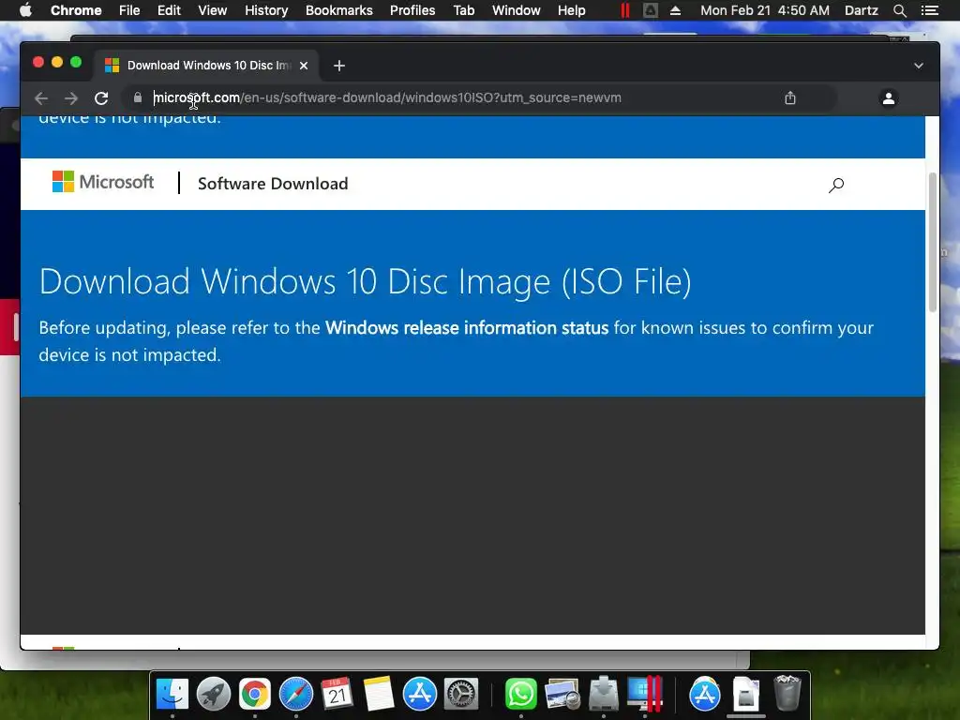Go forward using the forward arrow
The width and height of the screenshot is (960, 720).
tap(71, 97)
